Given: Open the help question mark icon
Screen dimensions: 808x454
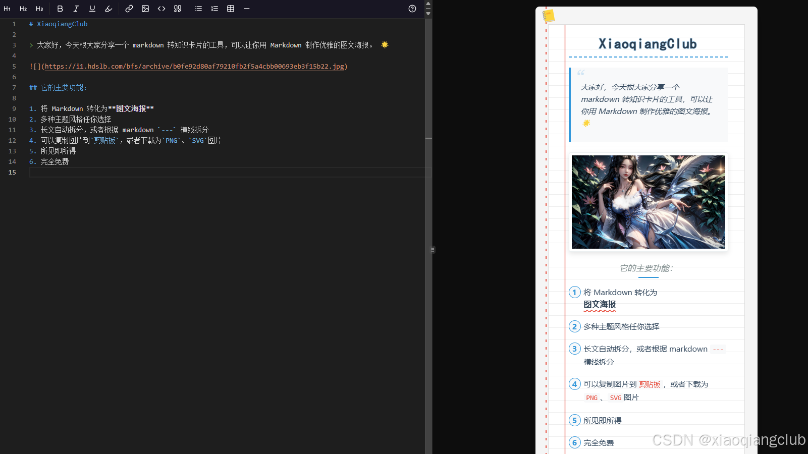Looking at the screenshot, I should (412, 9).
